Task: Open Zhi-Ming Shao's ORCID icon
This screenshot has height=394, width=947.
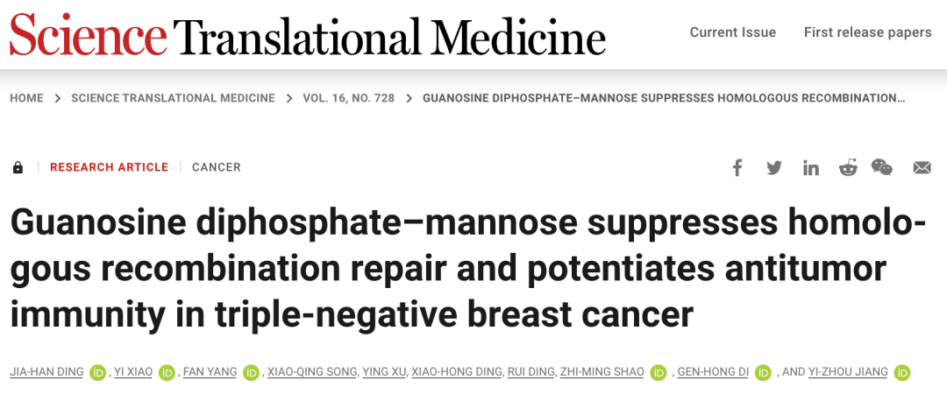Action: [659, 372]
